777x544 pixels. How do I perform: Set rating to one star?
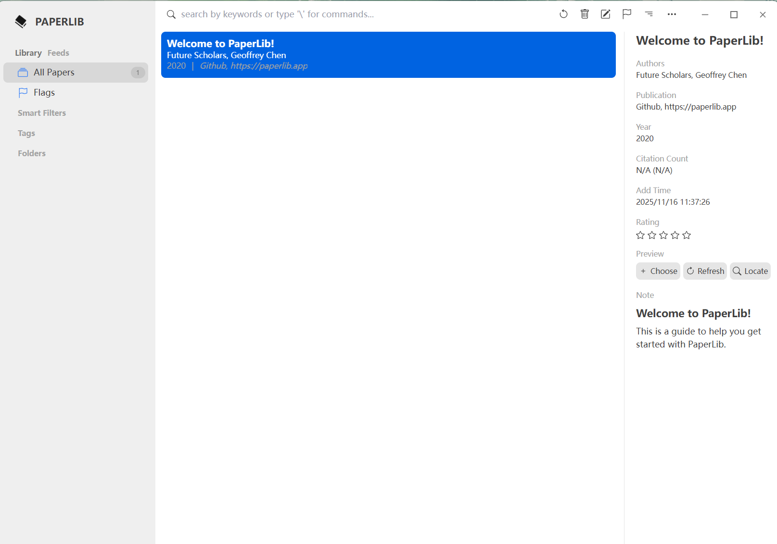(x=640, y=235)
